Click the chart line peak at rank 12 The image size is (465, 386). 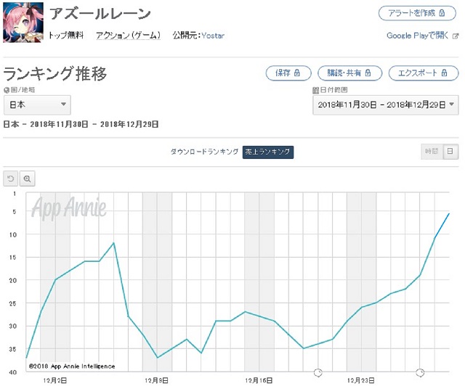tap(113, 243)
